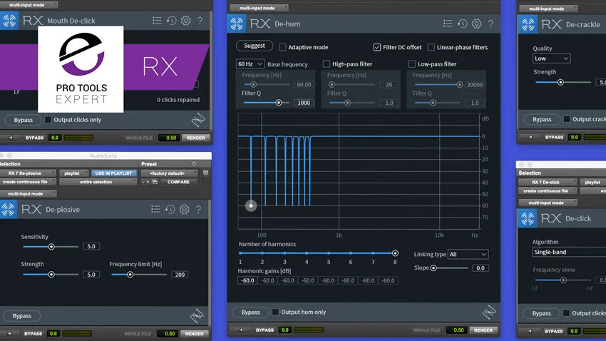The image size is (606, 341).
Task: Click USE IN PLAYLIST button
Action: (x=113, y=173)
